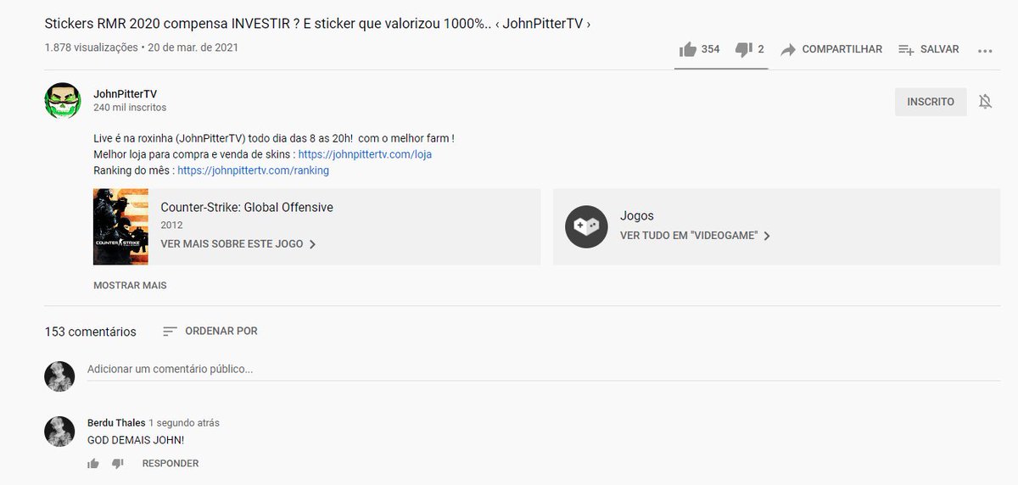Reply using the RESPONDER button
The height and width of the screenshot is (485, 1018).
click(171, 463)
